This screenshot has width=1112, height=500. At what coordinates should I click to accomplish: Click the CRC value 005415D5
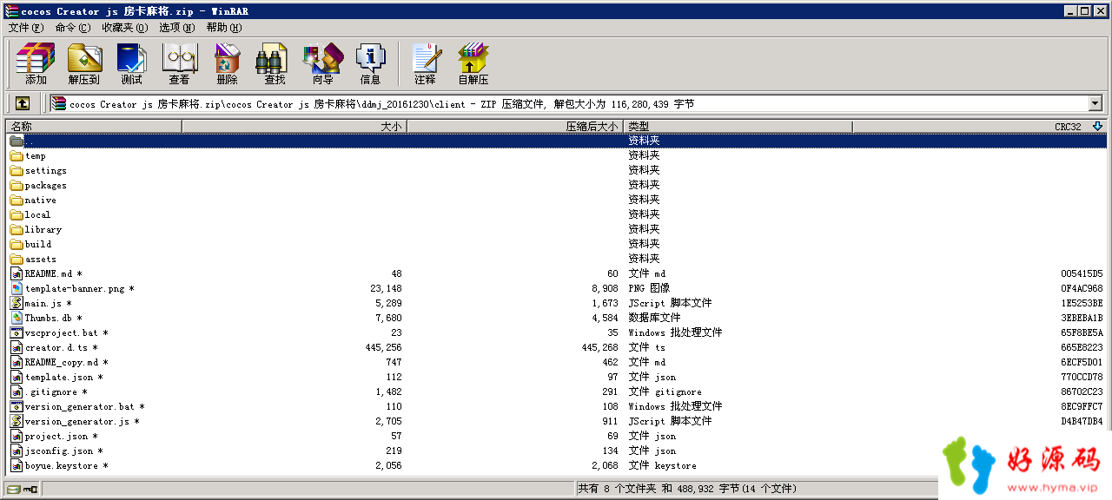[1082, 273]
